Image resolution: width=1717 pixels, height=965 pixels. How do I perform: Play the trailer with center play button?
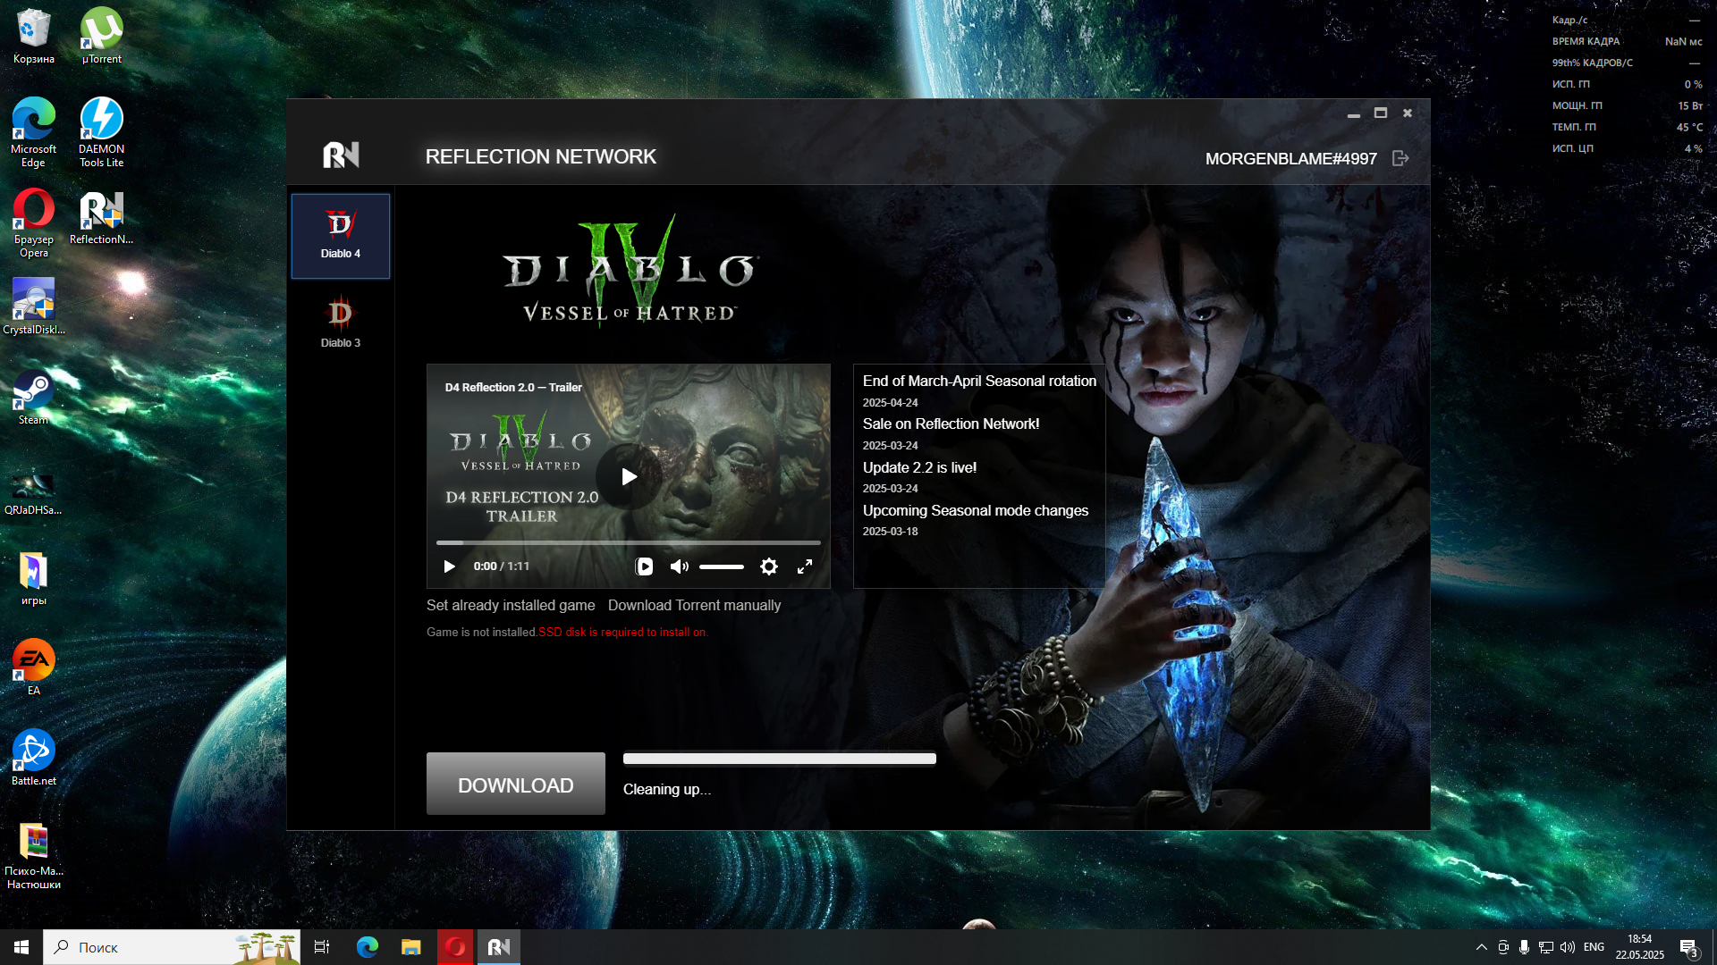(x=629, y=476)
